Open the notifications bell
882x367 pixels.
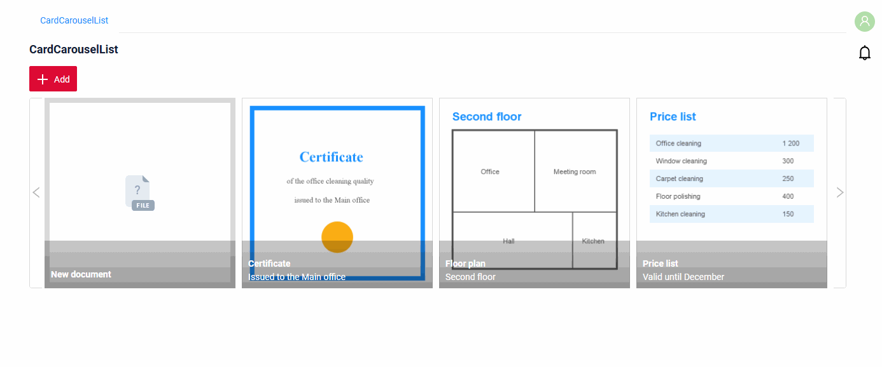tap(864, 53)
